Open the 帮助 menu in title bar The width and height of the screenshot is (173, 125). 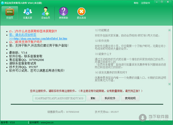(x=136, y=3)
